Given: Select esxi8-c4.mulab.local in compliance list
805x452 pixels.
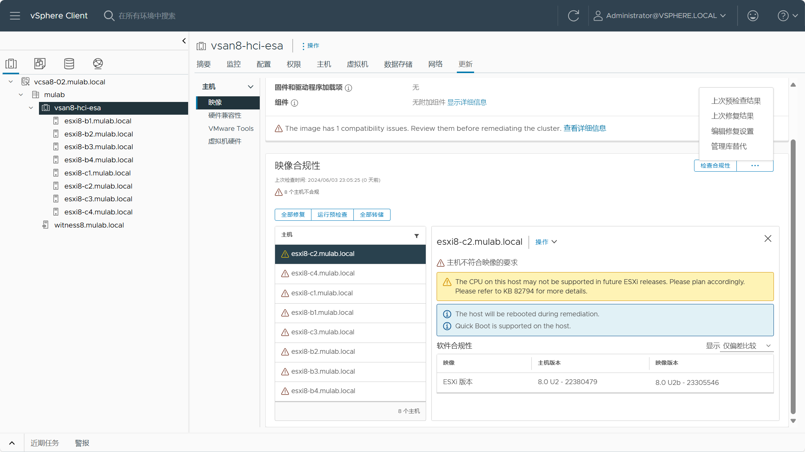Looking at the screenshot, I should pos(350,273).
